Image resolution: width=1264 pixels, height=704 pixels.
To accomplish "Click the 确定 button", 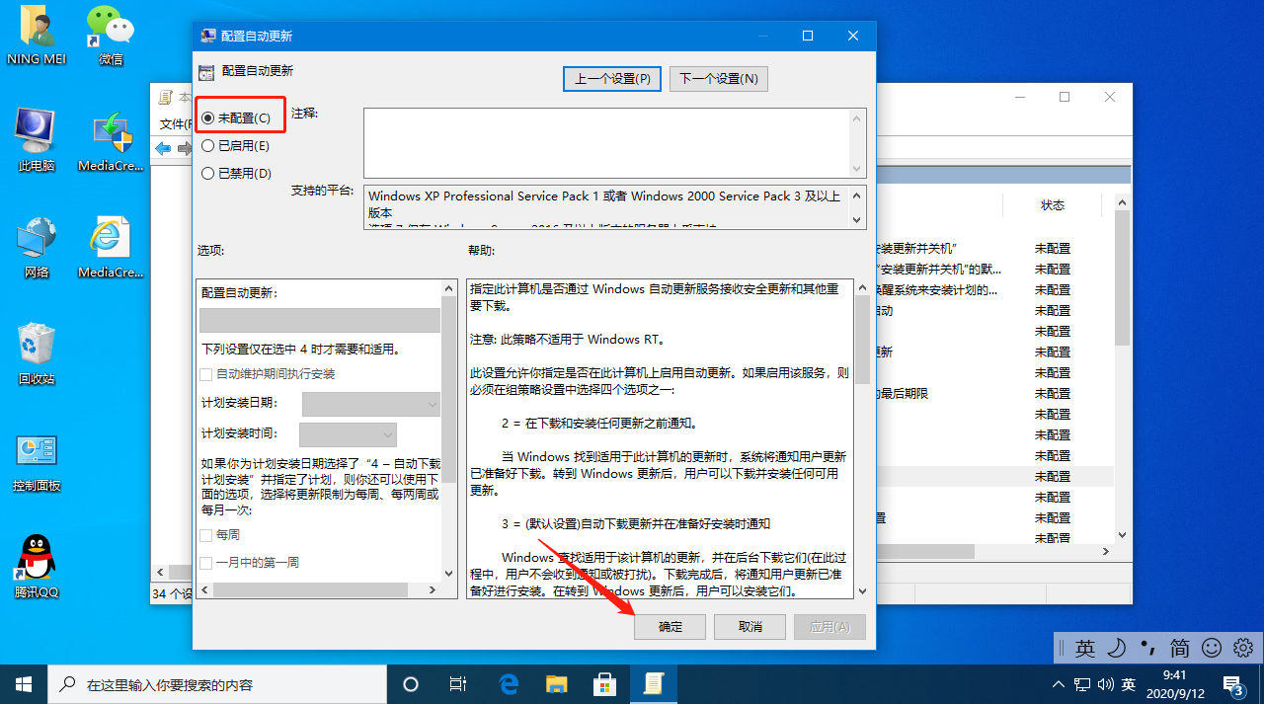I will click(x=670, y=626).
